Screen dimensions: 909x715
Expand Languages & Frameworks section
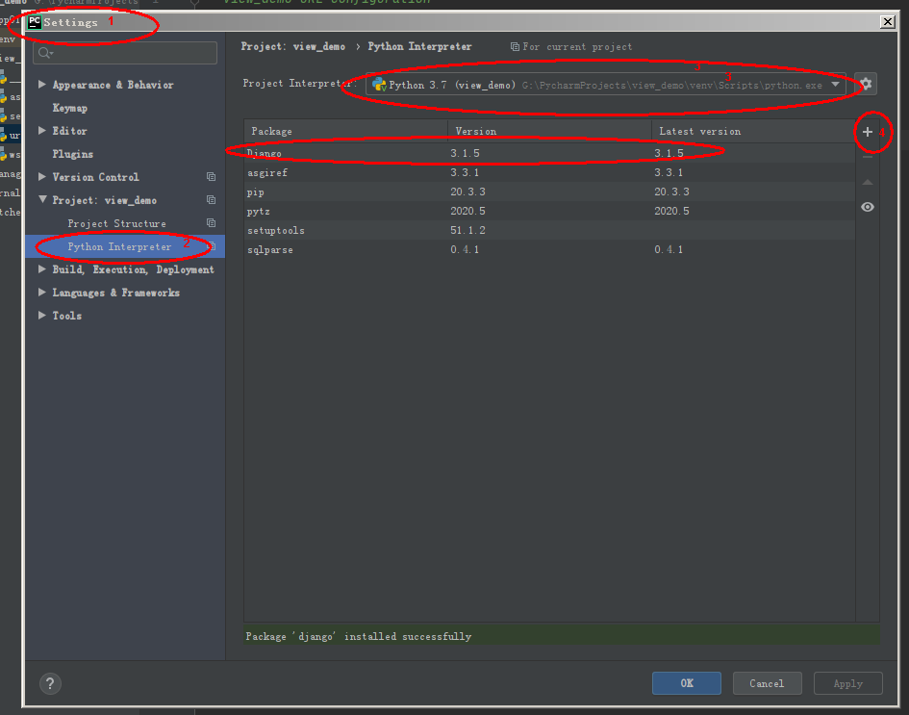[x=41, y=293]
